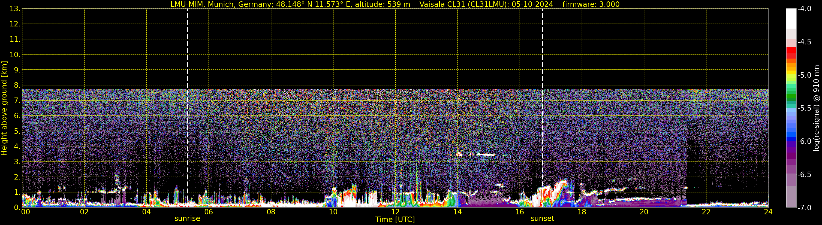Screen dimensions: 822x225
Task: Click the colorbar value '-4.0'
Action: click(805, 9)
